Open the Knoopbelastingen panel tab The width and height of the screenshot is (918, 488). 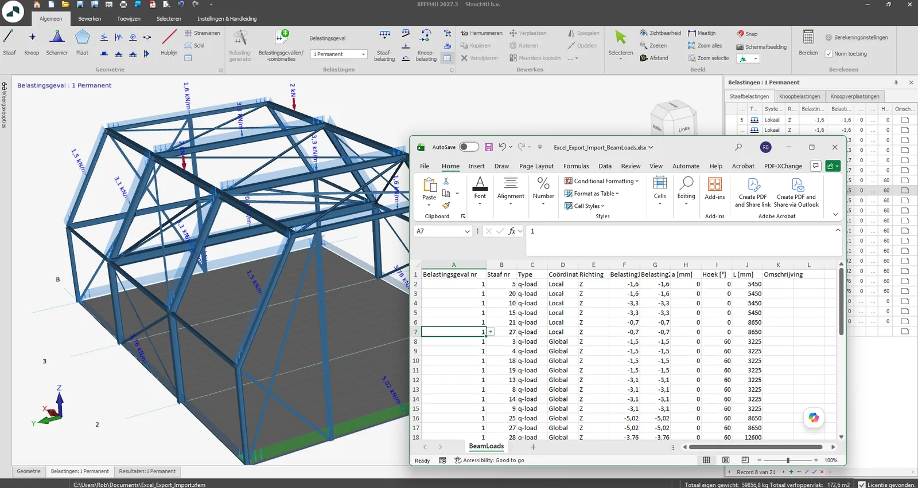pyautogui.click(x=800, y=96)
